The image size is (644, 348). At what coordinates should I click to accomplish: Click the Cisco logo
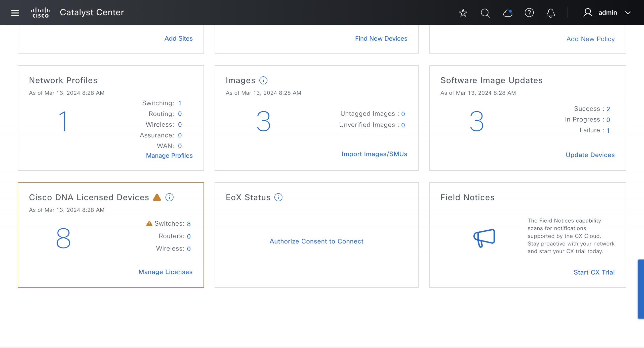click(x=41, y=13)
